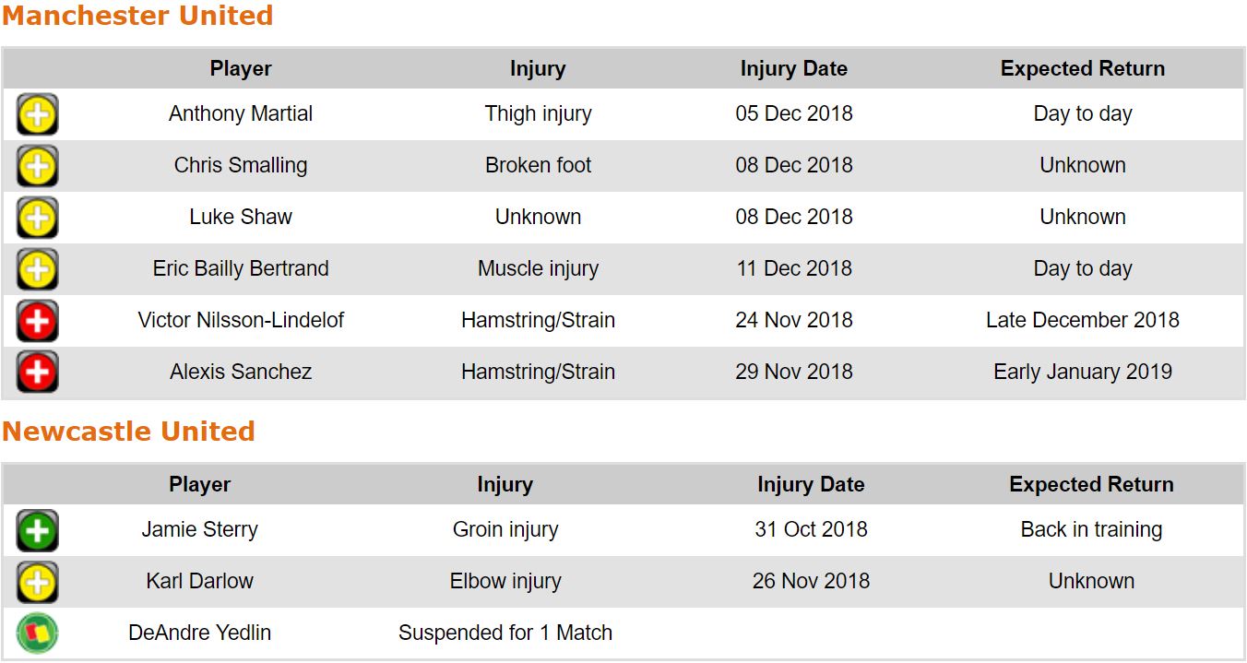Image resolution: width=1247 pixels, height=663 pixels.
Task: Select the Alexis Sanchez player name
Action: pyautogui.click(x=241, y=373)
